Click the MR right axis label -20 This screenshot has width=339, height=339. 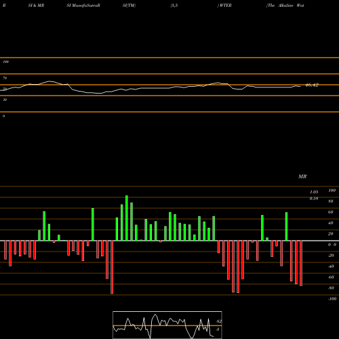331,256
